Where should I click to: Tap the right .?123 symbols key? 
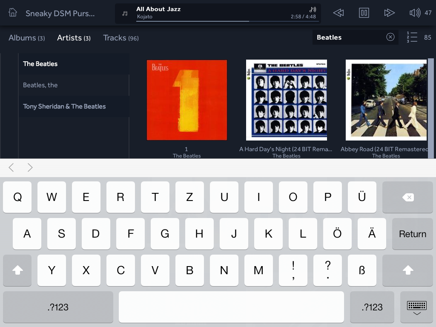[x=372, y=307]
